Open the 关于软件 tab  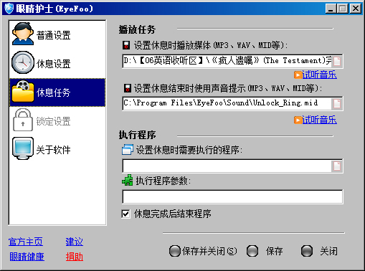point(57,150)
